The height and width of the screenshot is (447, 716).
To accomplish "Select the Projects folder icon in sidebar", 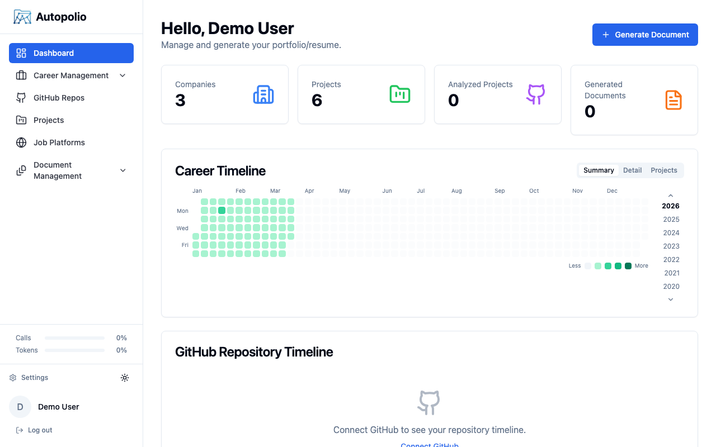I will pos(21,120).
